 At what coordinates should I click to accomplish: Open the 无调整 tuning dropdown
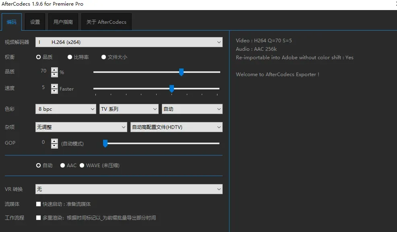tap(81, 127)
